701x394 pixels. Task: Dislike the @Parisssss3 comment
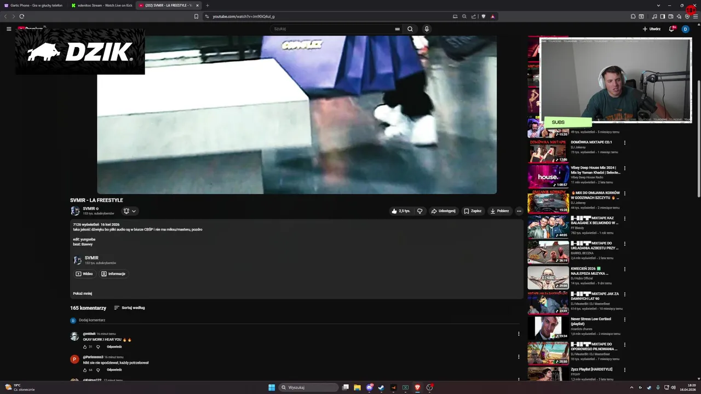[x=98, y=370]
